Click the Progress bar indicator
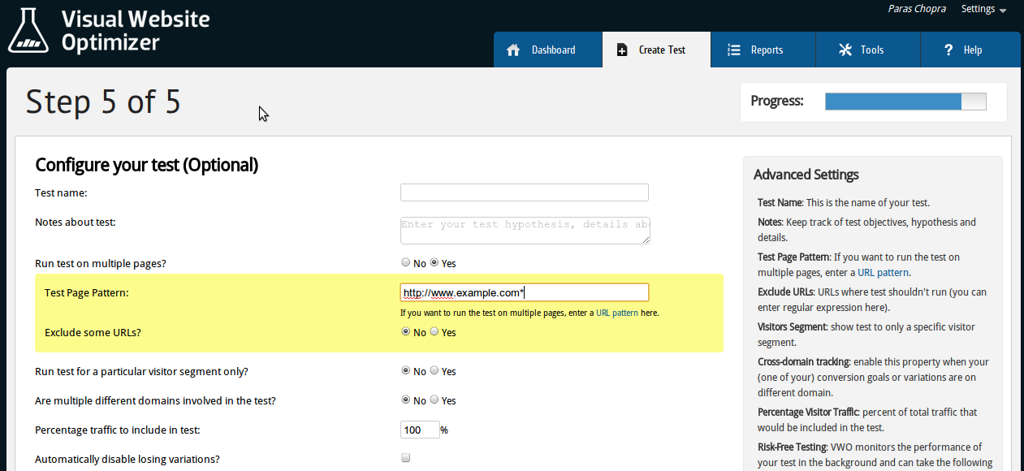 pyautogui.click(x=905, y=102)
